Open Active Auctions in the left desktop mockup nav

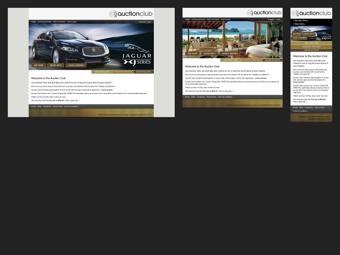point(45,22)
